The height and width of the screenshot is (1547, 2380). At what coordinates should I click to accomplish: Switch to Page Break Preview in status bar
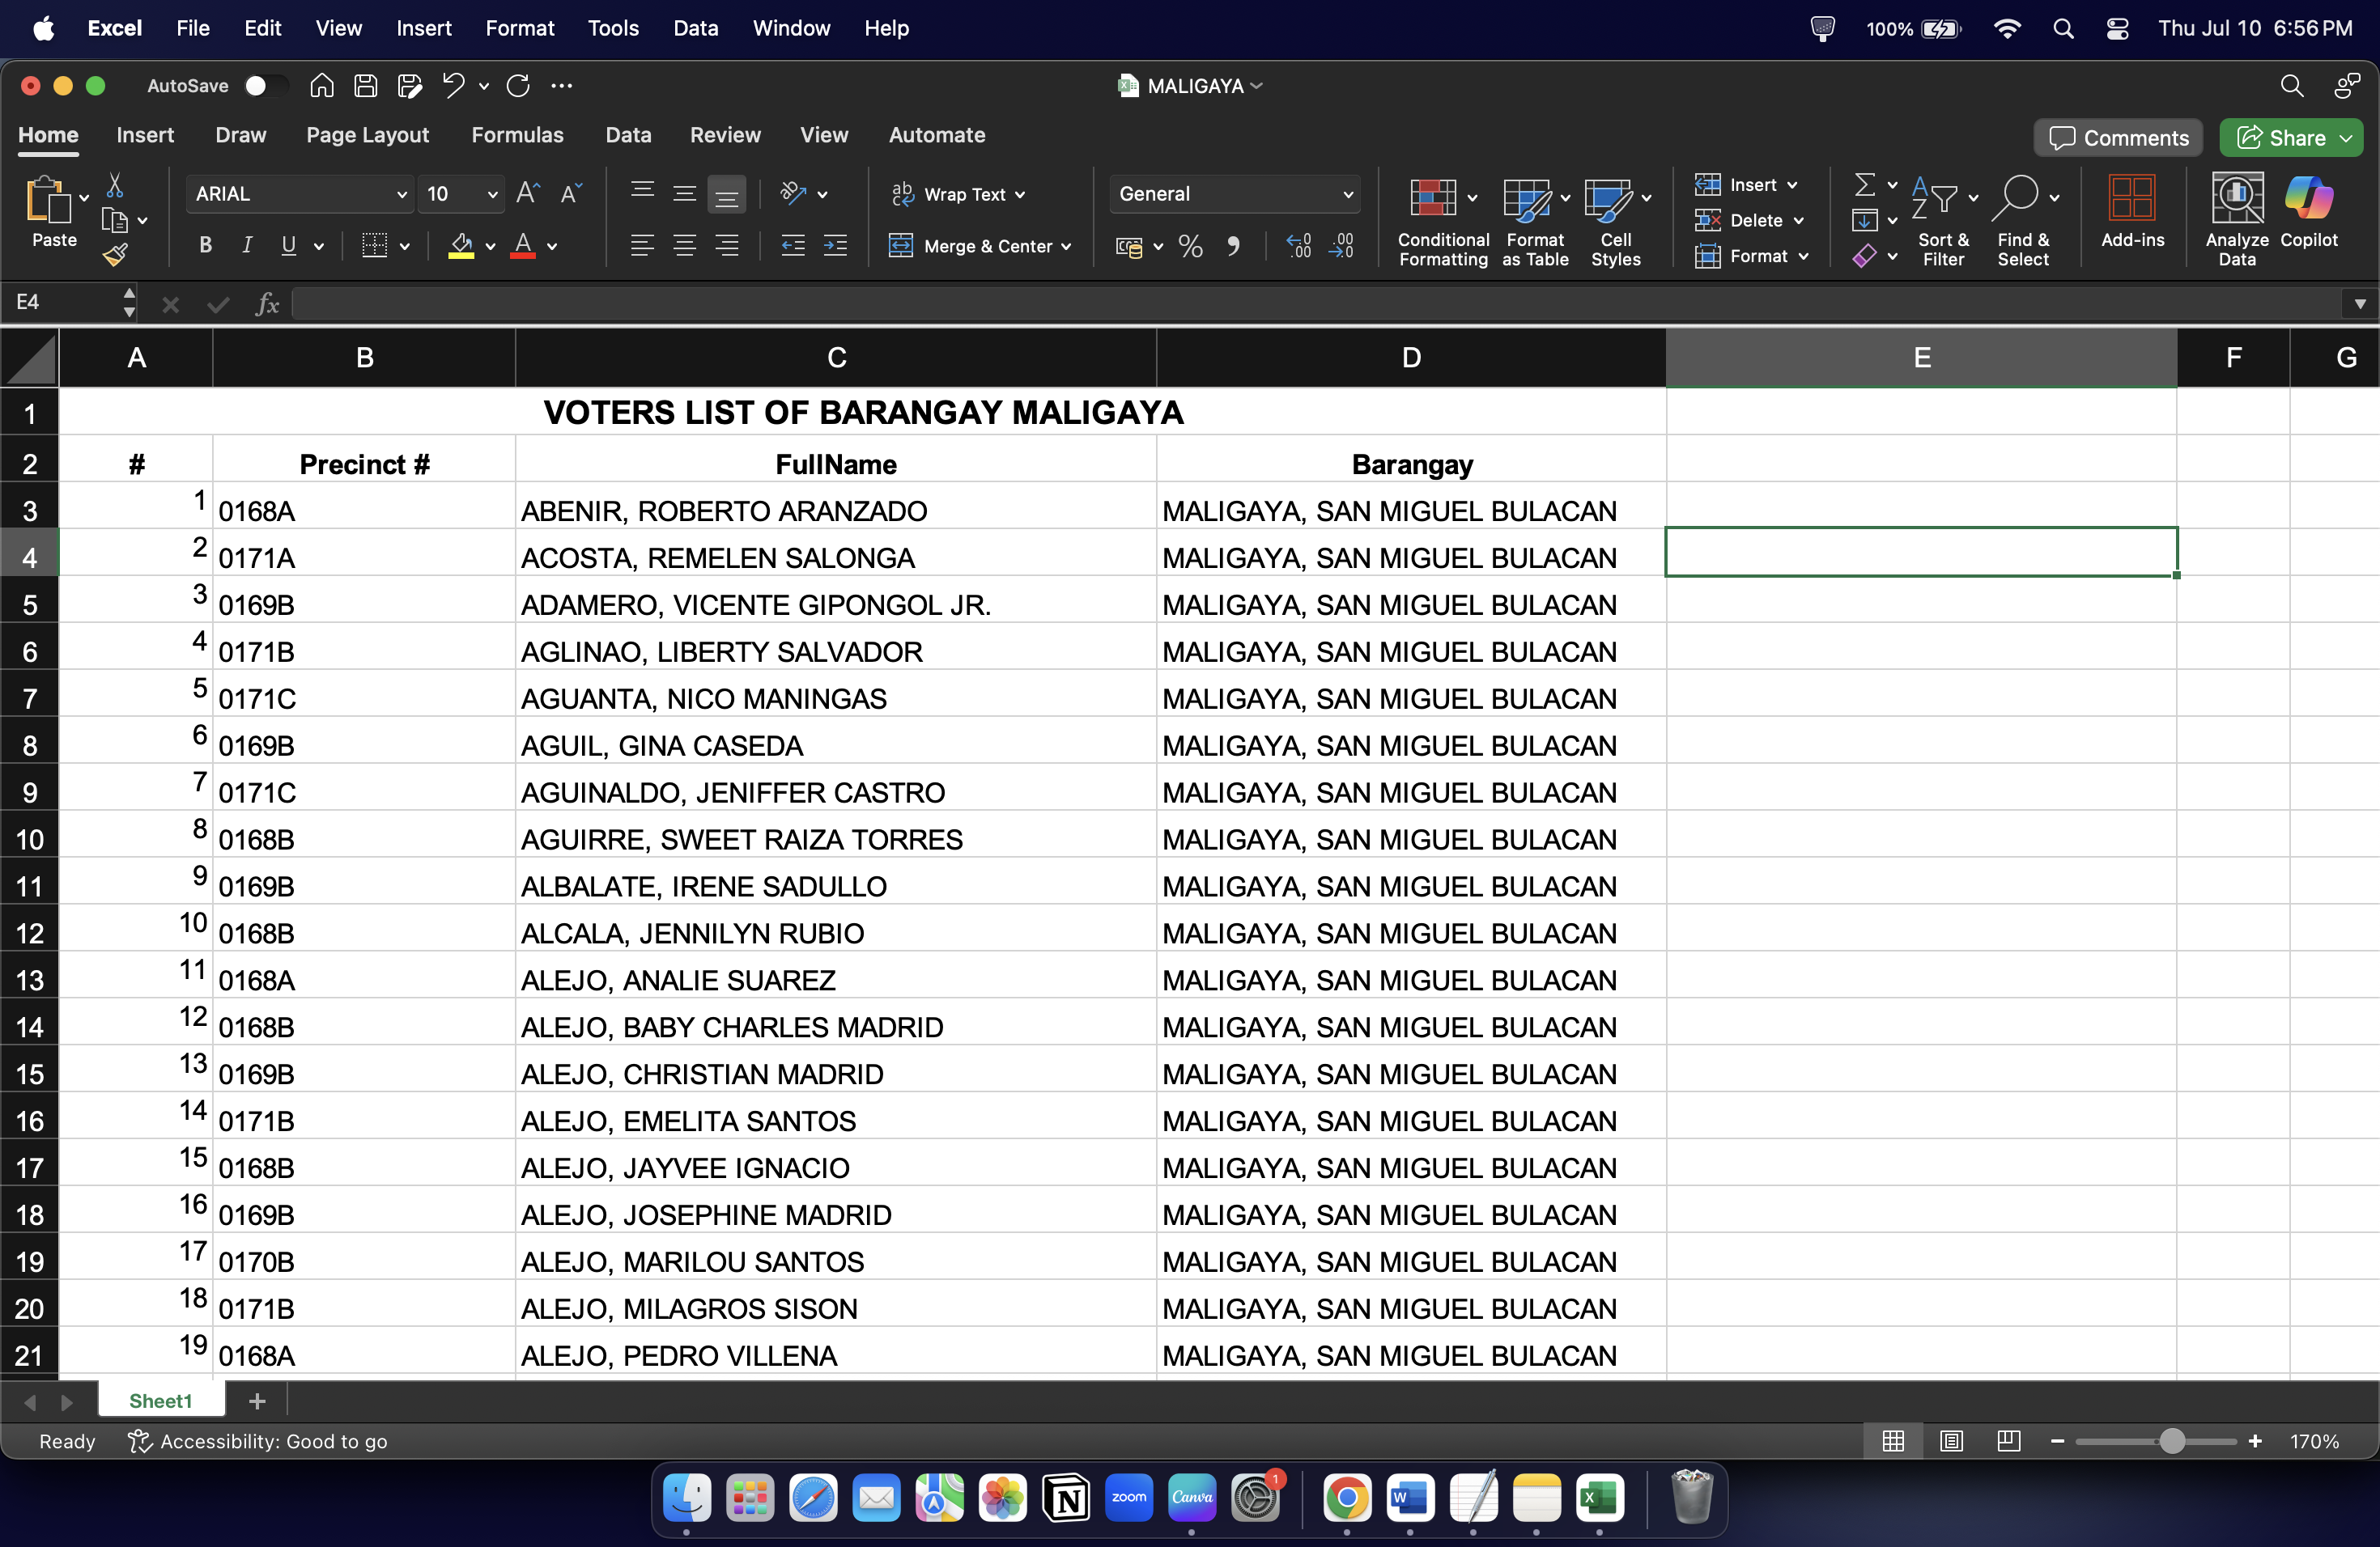(x=2008, y=1440)
